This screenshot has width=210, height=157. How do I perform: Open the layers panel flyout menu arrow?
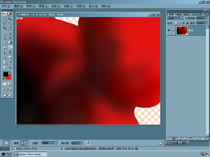[207, 14]
